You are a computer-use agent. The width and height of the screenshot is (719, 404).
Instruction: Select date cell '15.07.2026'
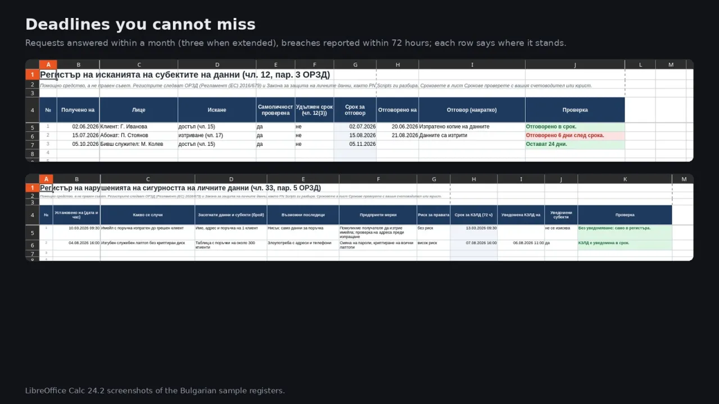click(x=78, y=136)
